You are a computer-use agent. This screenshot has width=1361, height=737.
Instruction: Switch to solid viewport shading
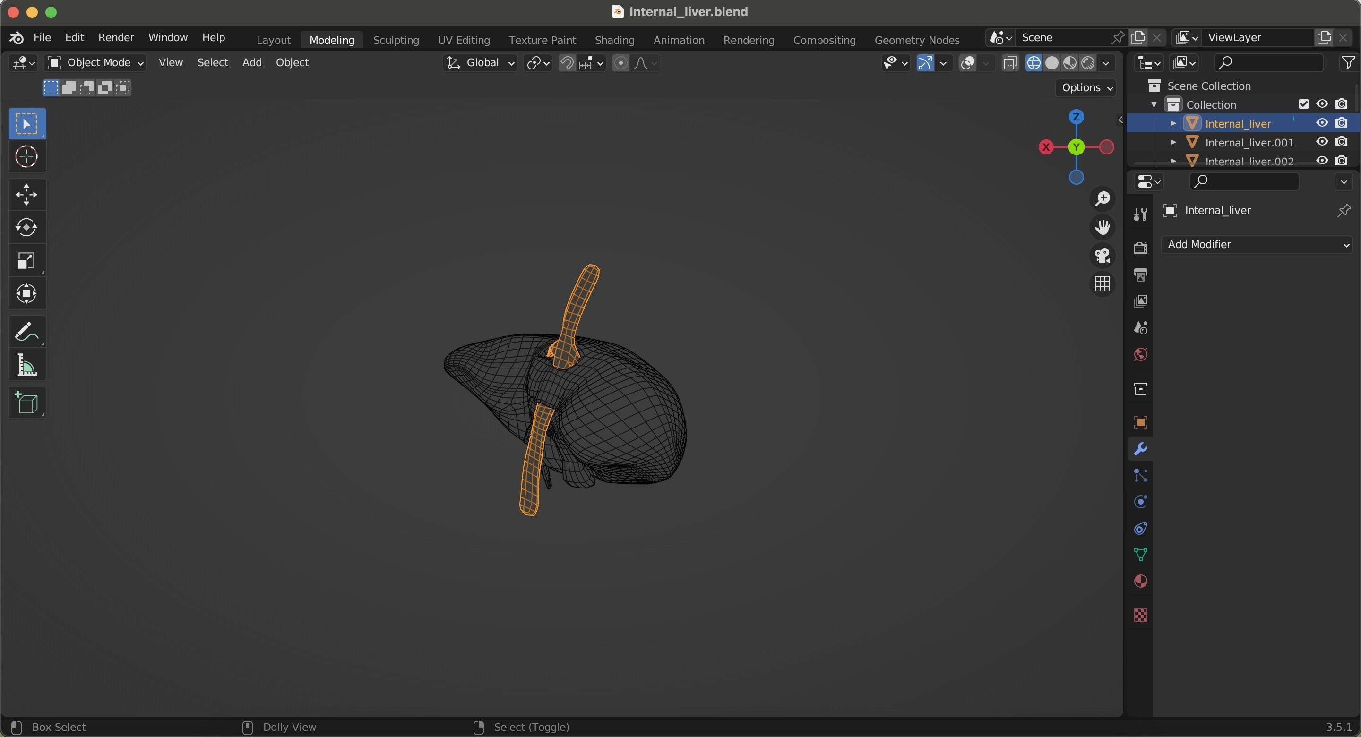tap(1052, 63)
